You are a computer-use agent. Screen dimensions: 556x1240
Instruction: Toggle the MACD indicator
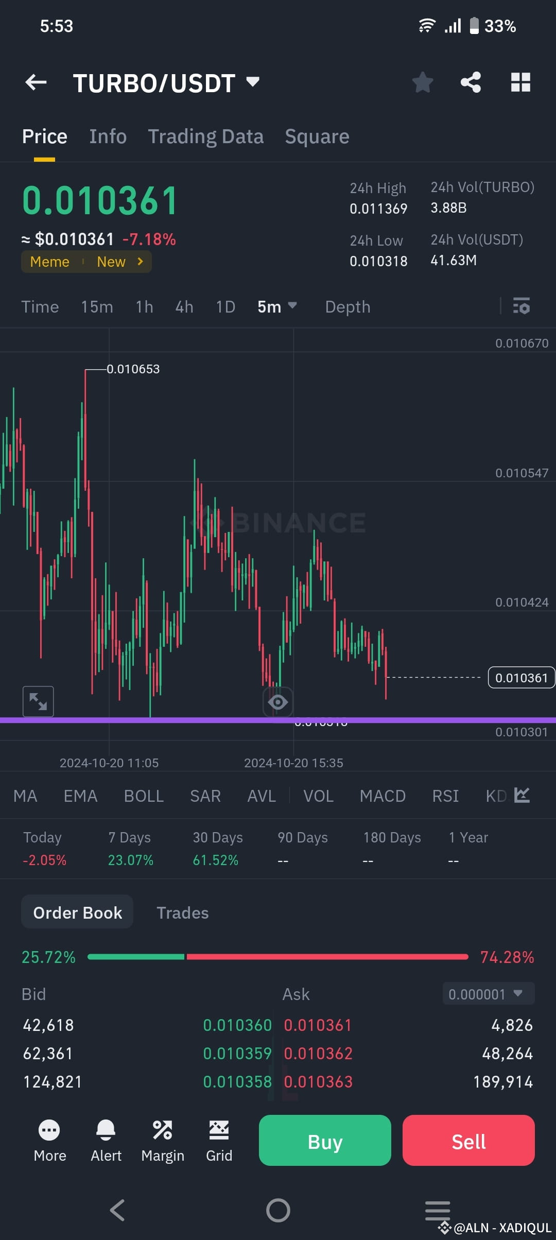(x=383, y=796)
